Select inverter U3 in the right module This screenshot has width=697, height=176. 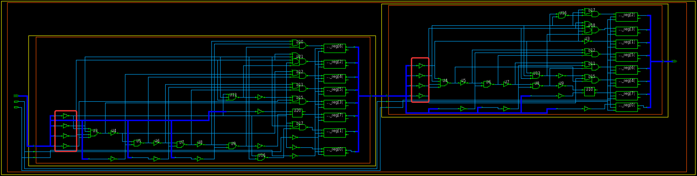coord(587,41)
